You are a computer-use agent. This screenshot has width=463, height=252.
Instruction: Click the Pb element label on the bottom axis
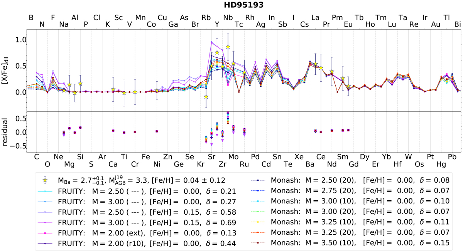pos(453,157)
